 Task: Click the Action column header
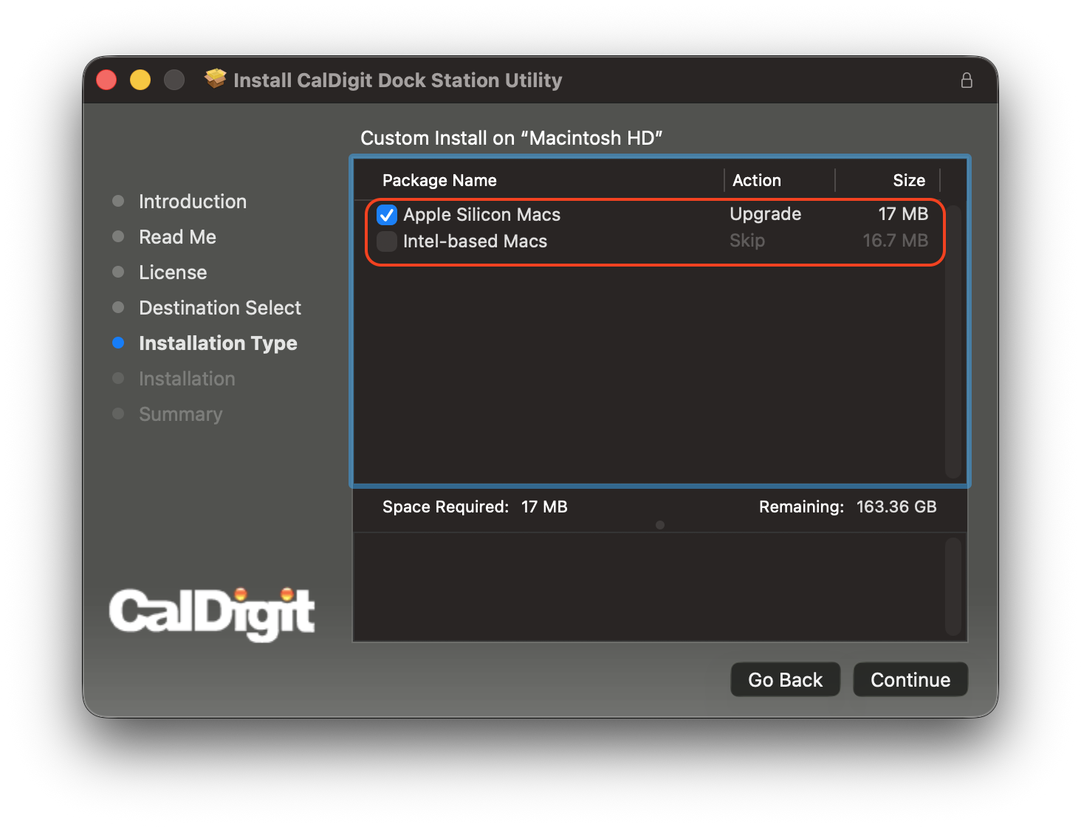[757, 179]
